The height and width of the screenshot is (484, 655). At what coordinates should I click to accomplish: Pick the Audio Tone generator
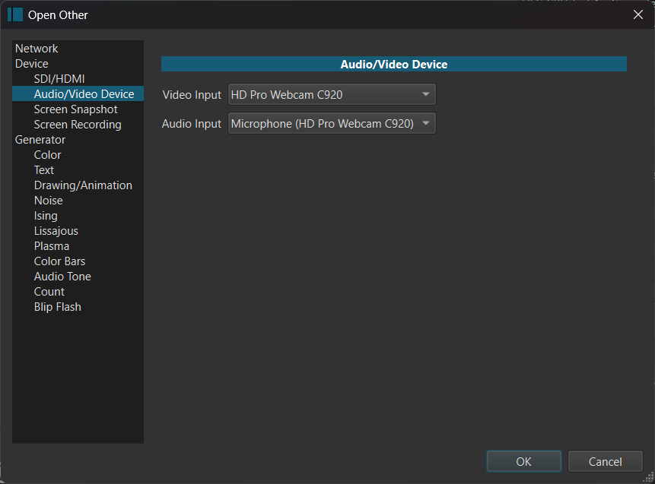pyautogui.click(x=62, y=277)
